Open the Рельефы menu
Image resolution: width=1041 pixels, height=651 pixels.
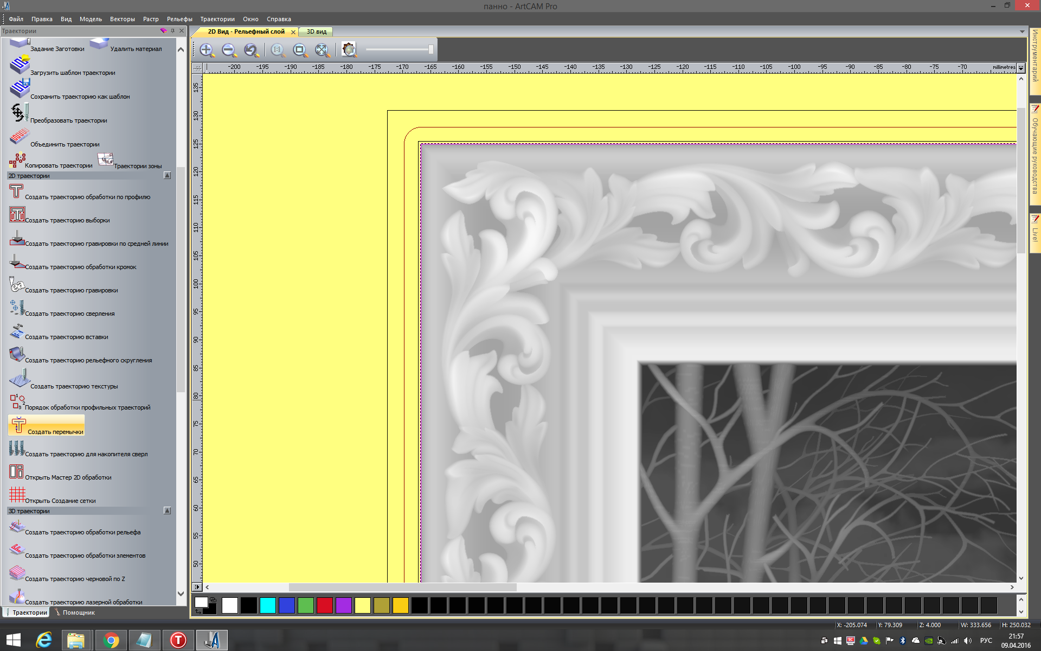tap(179, 19)
